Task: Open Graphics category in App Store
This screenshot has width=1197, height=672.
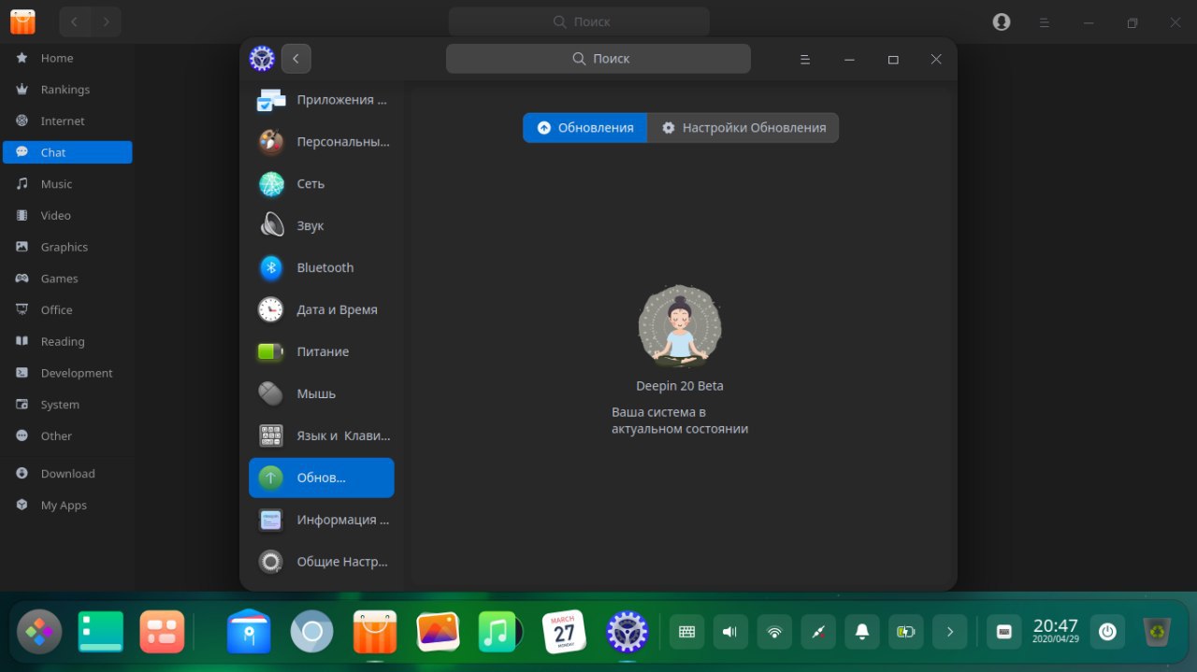Action: pos(67,247)
